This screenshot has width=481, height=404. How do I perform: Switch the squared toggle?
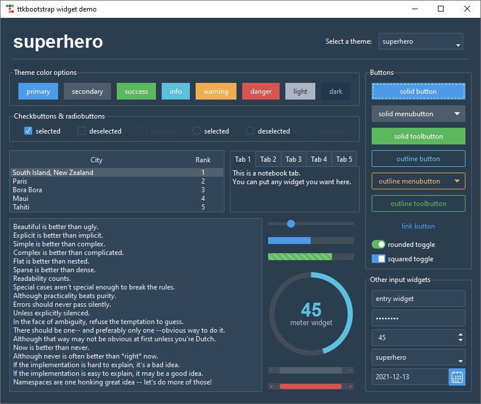coord(378,259)
